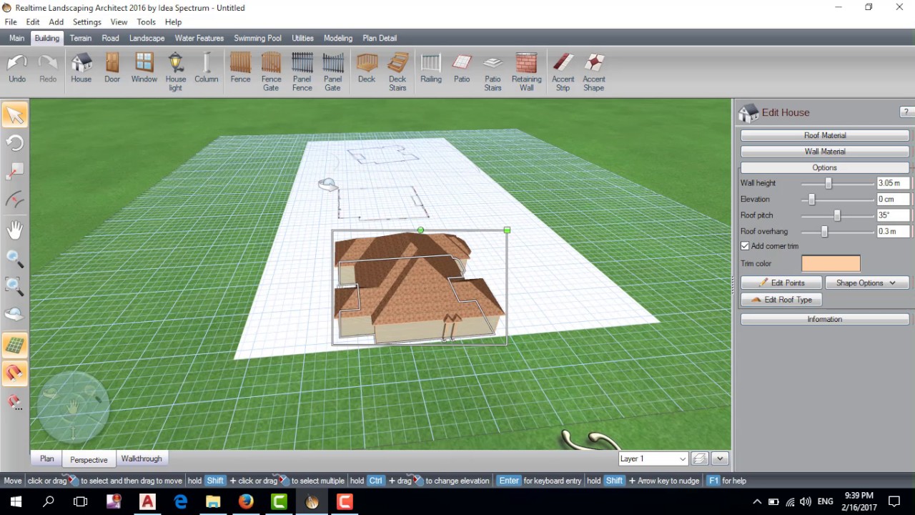Screen dimensions: 915x515
Task: Toggle the snap magnet button
Action: 14,373
